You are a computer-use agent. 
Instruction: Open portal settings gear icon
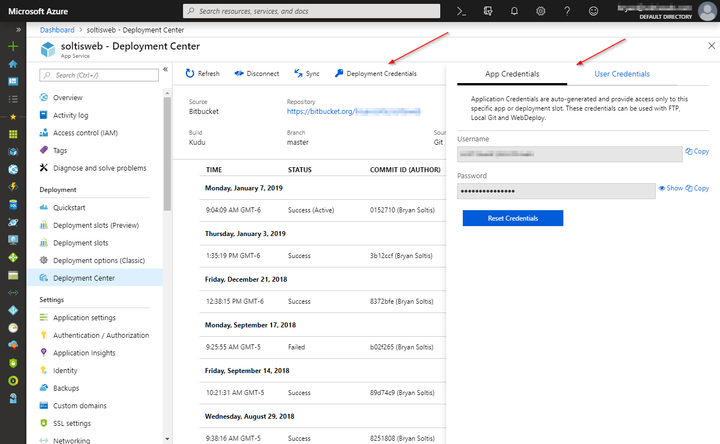(541, 11)
